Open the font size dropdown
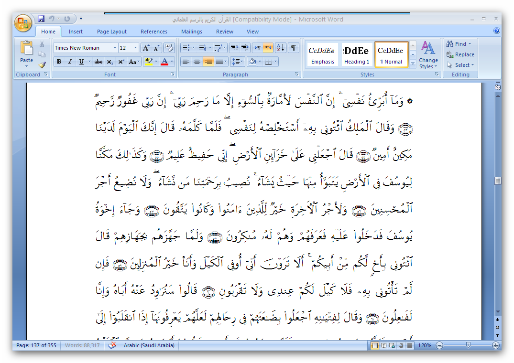The width and height of the screenshot is (514, 363). click(x=135, y=48)
